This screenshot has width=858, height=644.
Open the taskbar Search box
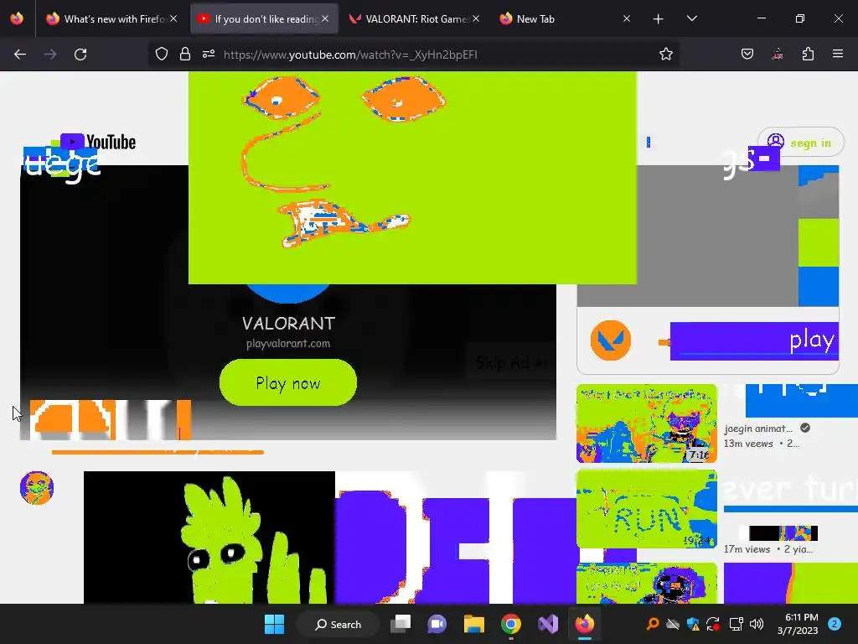pos(338,624)
